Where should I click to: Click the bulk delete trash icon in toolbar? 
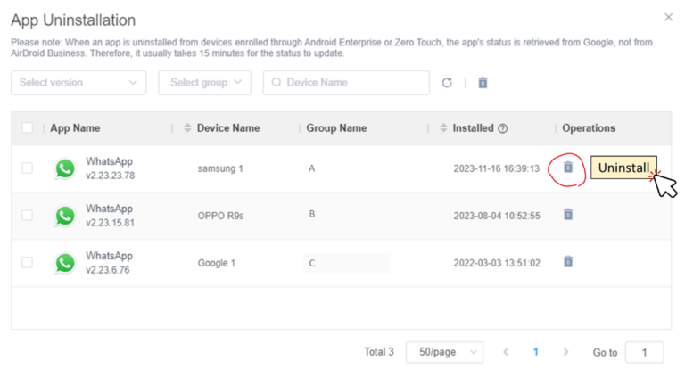pos(483,83)
